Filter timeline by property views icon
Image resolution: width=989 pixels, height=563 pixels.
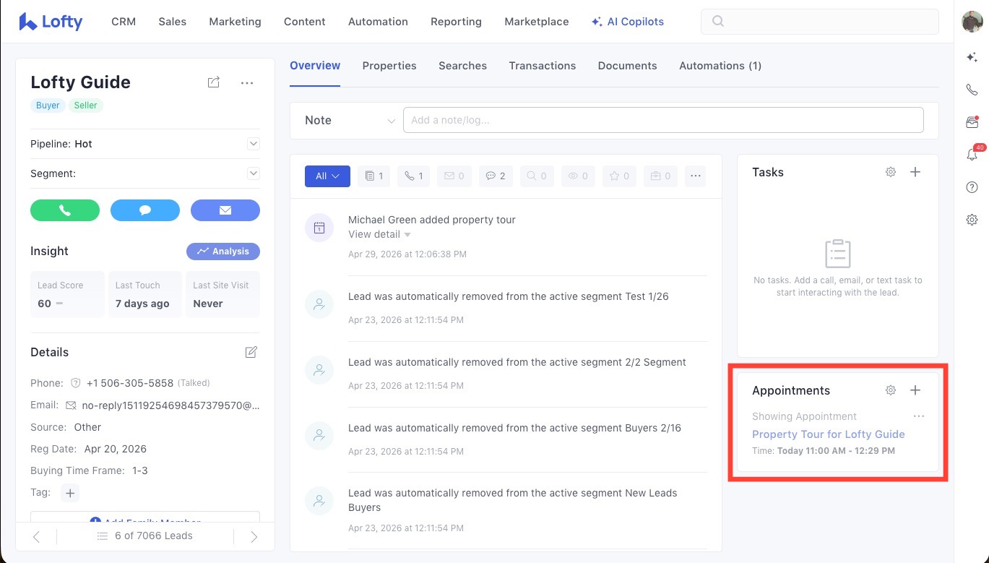tap(577, 176)
